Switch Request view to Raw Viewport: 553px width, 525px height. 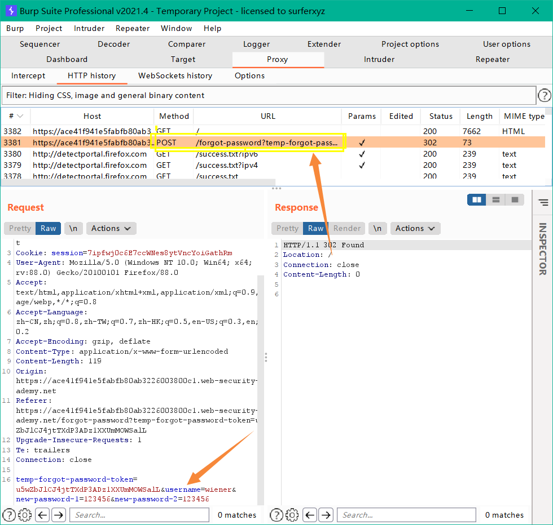49,228
